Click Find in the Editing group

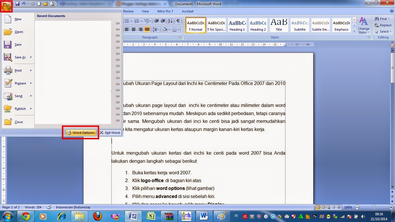pos(382,19)
